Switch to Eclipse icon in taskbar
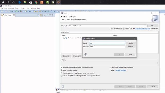 [59, 2]
